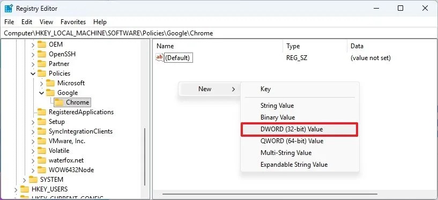Choose Multi-String Value from the submenu
This screenshot has width=438, height=200.
[x=300, y=153]
